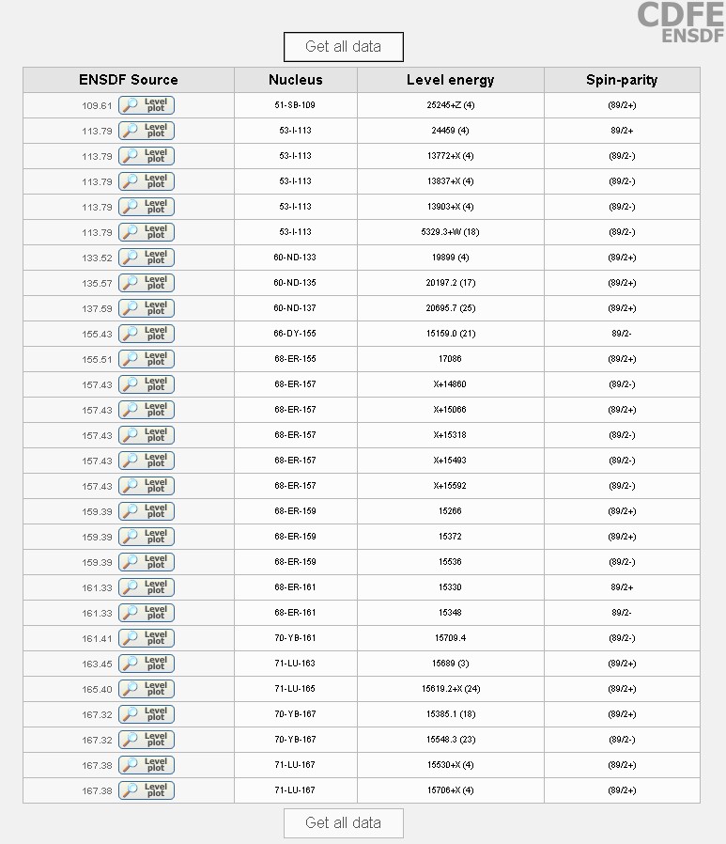
Task: Select level energy 15709.4
Action: click(x=451, y=638)
